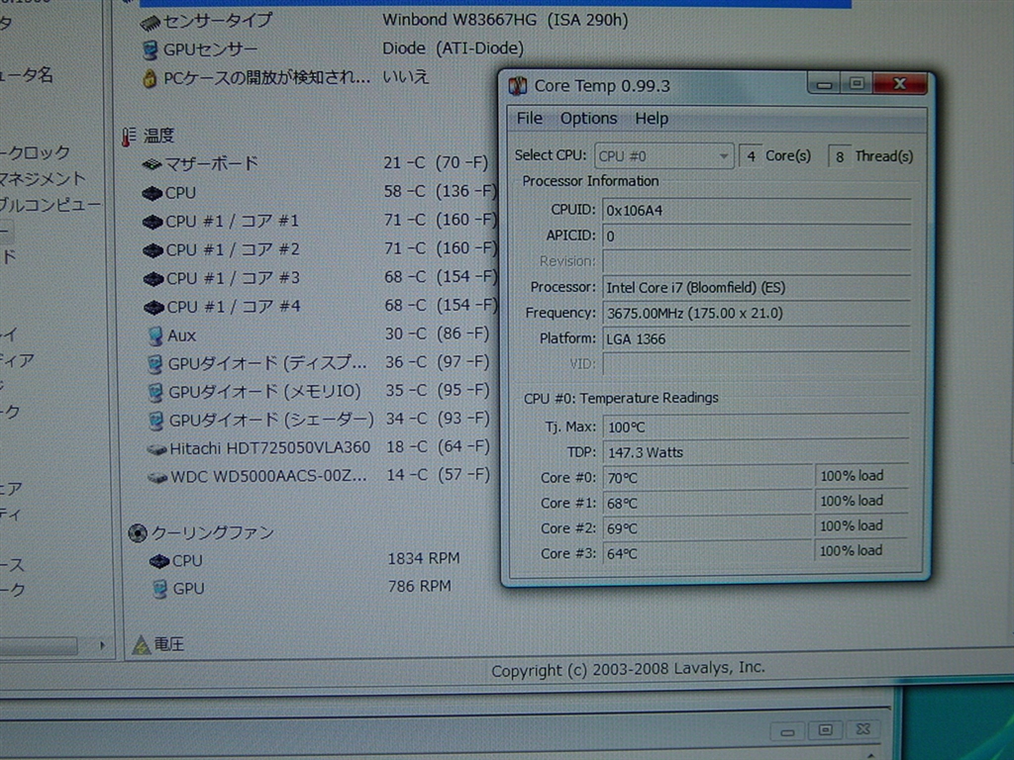
Task: Click the thermometer icon beside 温度
Action: tap(129, 137)
